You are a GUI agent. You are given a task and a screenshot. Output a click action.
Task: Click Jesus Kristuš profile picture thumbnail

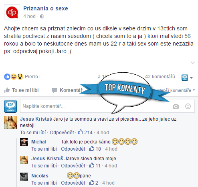tap(10, 122)
